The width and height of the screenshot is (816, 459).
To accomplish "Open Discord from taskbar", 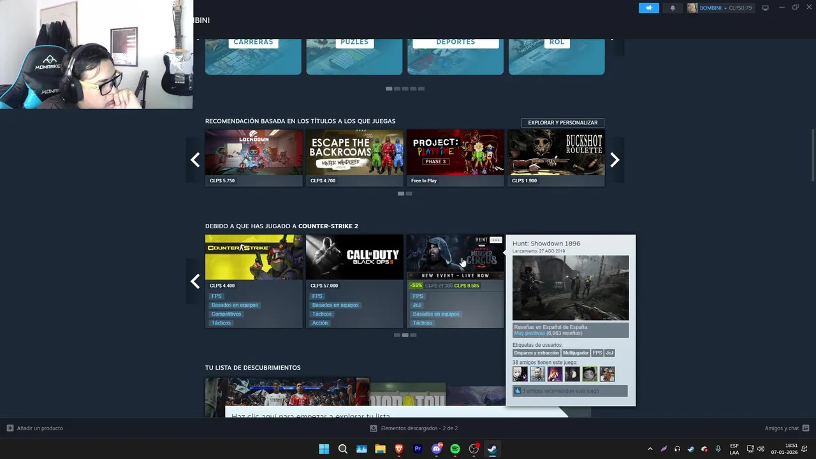I will click(437, 449).
